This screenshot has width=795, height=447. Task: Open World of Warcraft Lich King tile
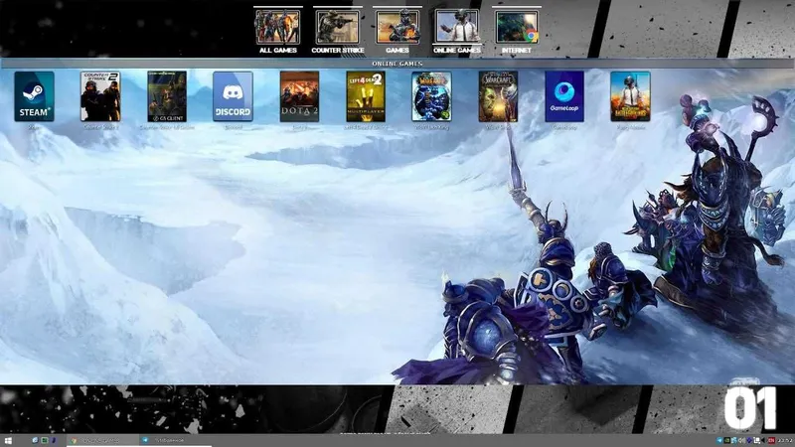(431, 96)
